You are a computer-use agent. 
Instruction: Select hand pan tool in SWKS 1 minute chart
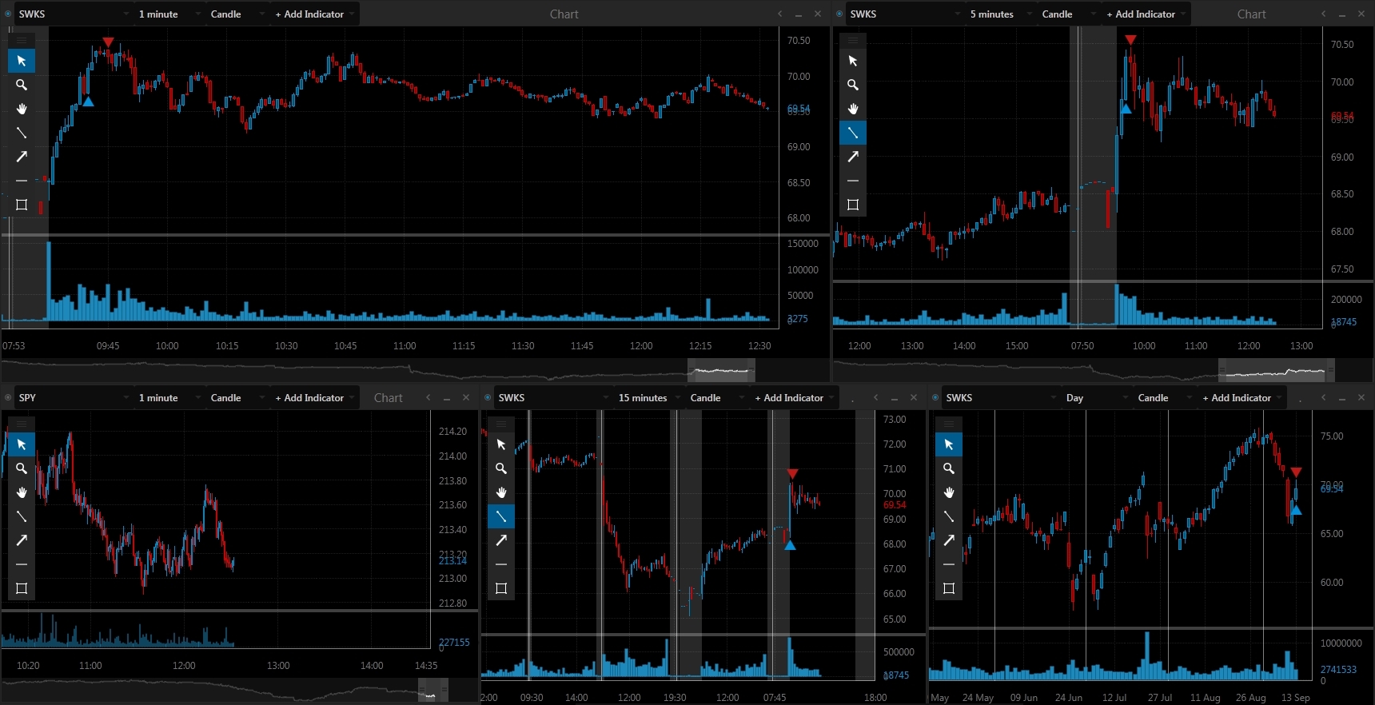pos(22,109)
